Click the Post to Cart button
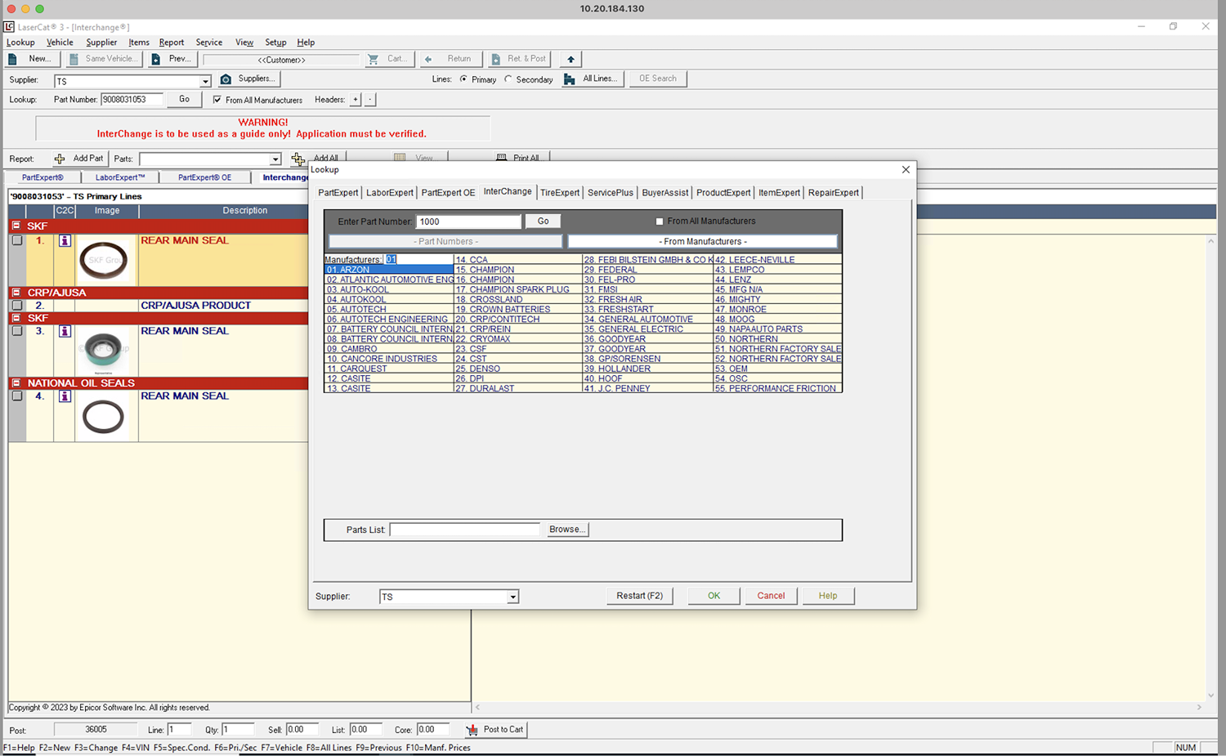Screen dimensions: 1226x756 coord(495,730)
